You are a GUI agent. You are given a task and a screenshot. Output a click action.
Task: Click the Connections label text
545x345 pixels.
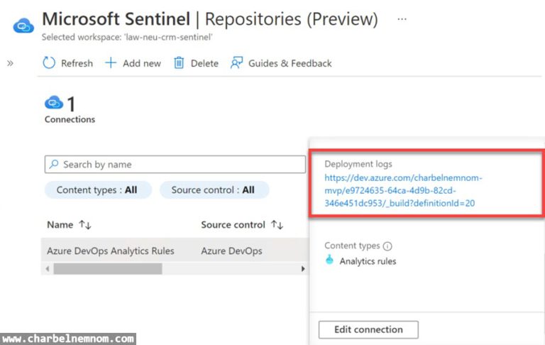point(70,119)
